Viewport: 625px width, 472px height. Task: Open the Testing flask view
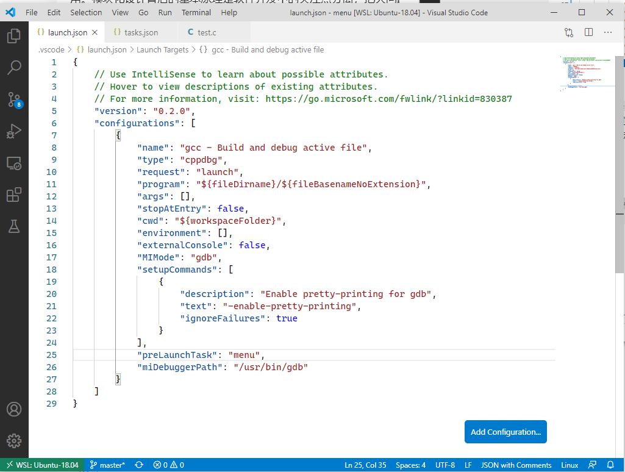click(x=14, y=226)
